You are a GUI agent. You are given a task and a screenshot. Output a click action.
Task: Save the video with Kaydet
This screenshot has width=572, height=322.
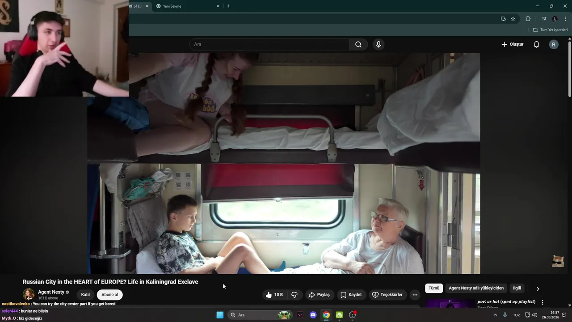tap(351, 295)
